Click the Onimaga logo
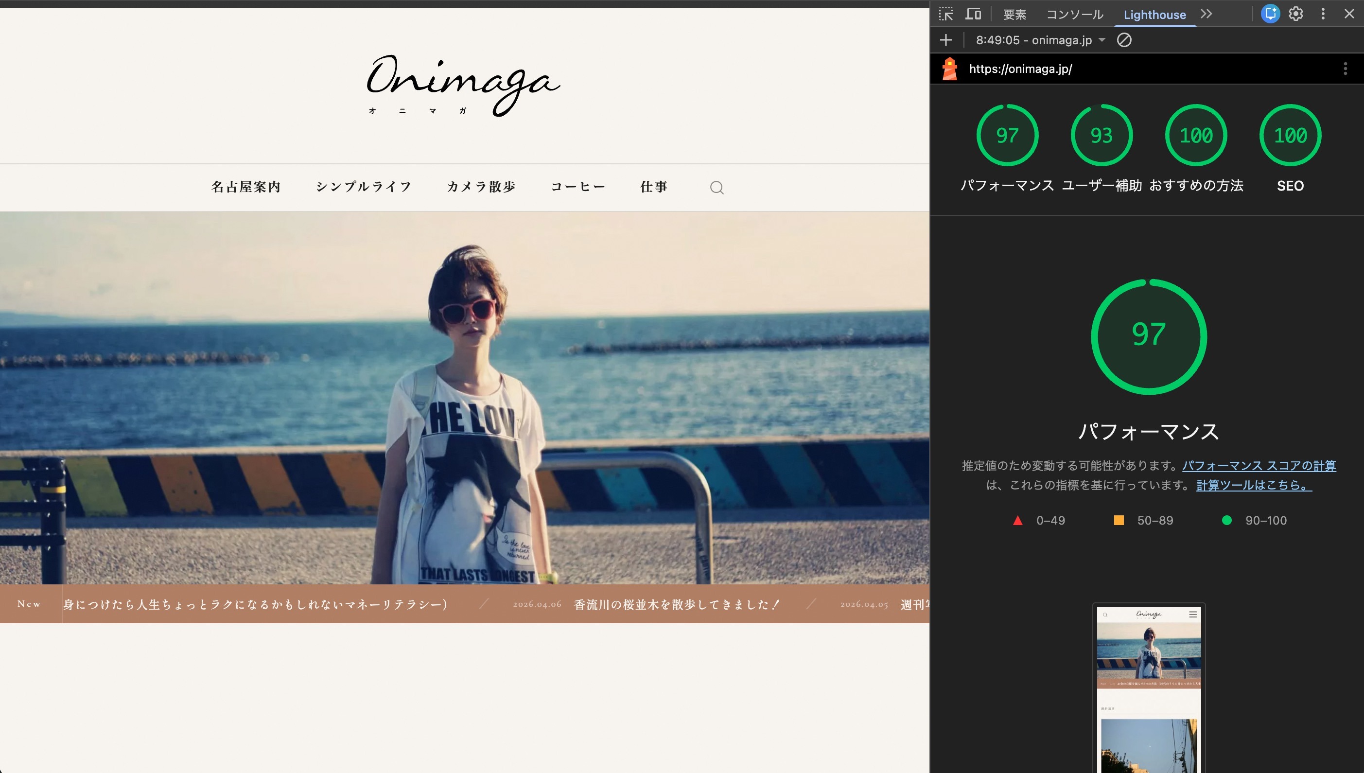Image resolution: width=1364 pixels, height=773 pixels. tap(463, 85)
